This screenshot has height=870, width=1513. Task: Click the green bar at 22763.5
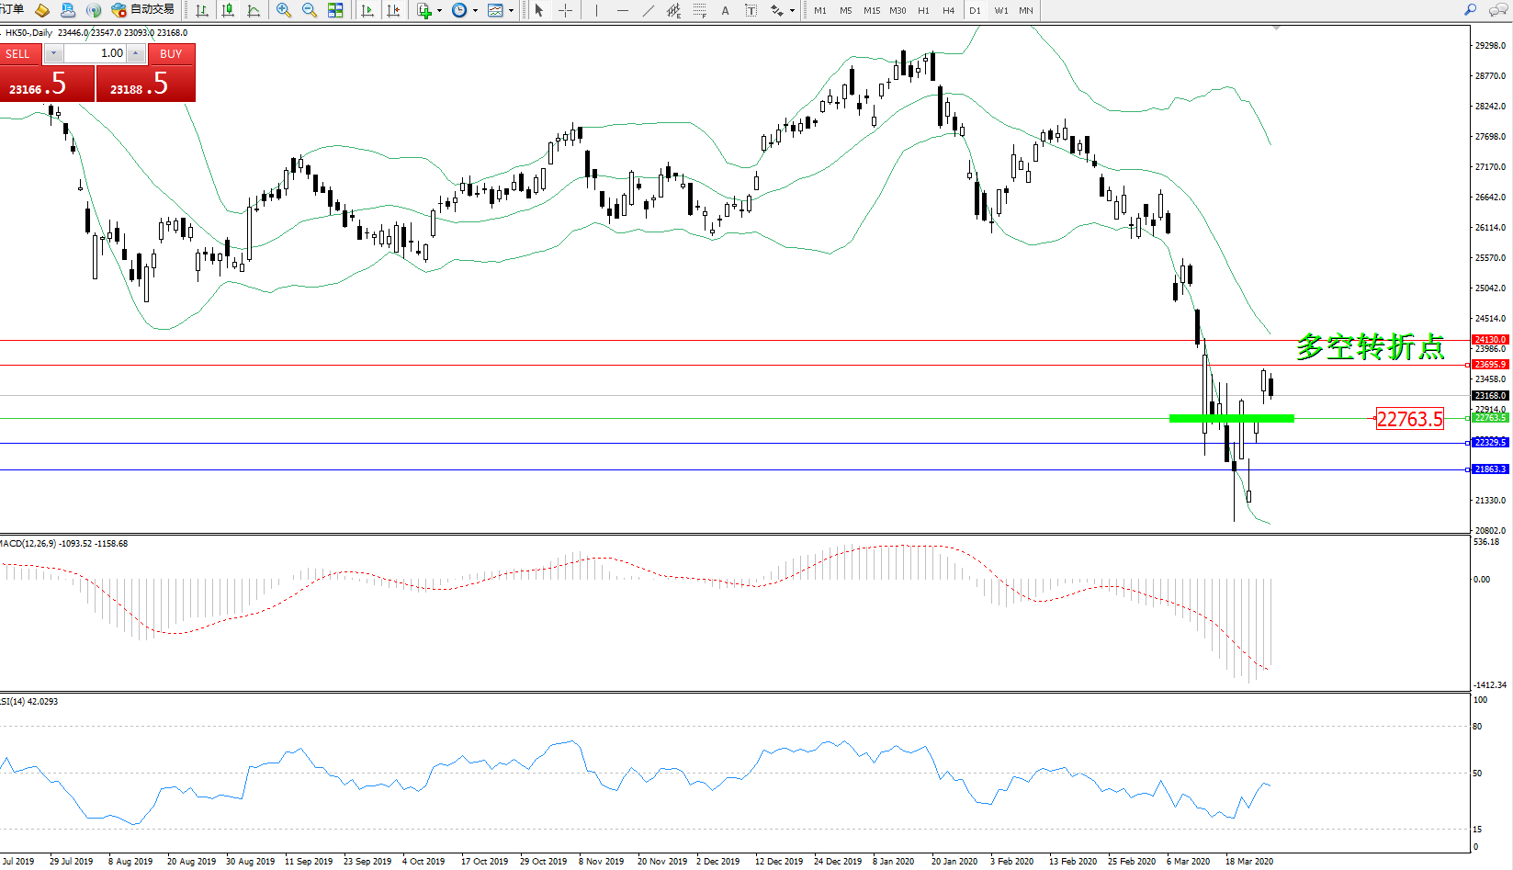coord(1231,418)
